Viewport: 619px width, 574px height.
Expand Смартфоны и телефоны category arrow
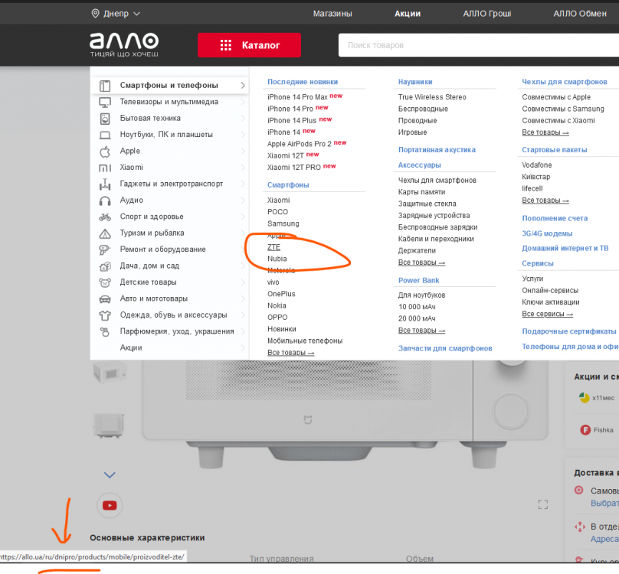pos(242,86)
